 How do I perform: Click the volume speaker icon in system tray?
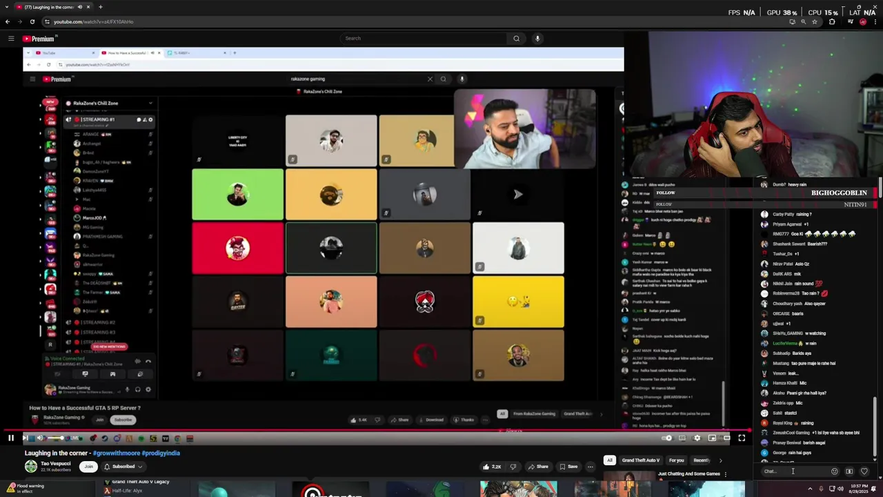(841, 489)
